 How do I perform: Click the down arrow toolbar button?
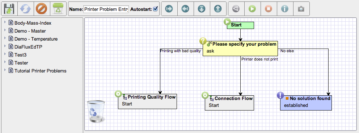click(202, 9)
